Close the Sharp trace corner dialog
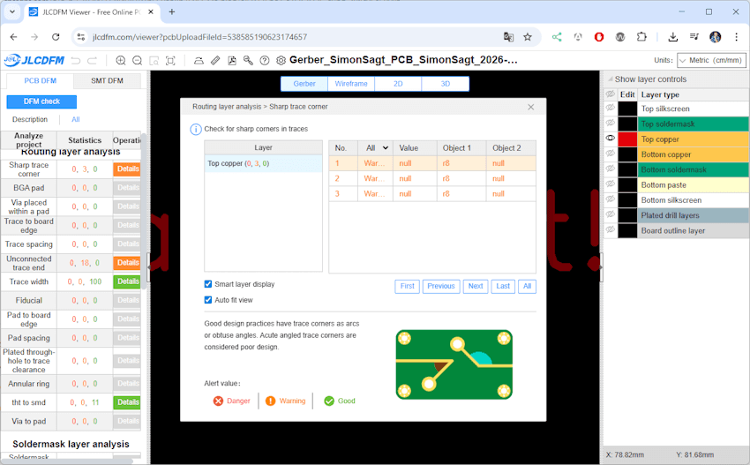750x465 pixels. coord(531,107)
